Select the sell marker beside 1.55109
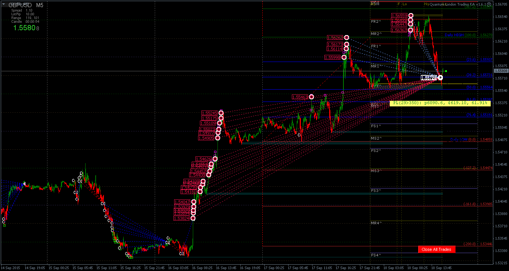The height and width of the screenshot is (271, 509). click(219, 123)
